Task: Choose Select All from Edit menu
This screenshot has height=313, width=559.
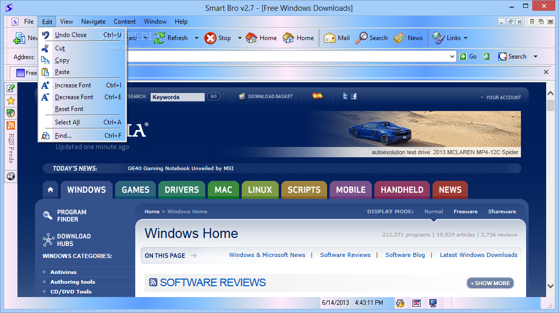Action: 82,122
